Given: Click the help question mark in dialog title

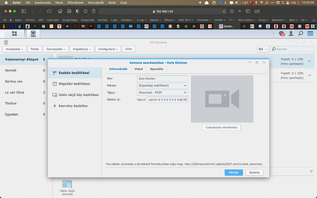Looking at the screenshot, I should click(x=250, y=62).
